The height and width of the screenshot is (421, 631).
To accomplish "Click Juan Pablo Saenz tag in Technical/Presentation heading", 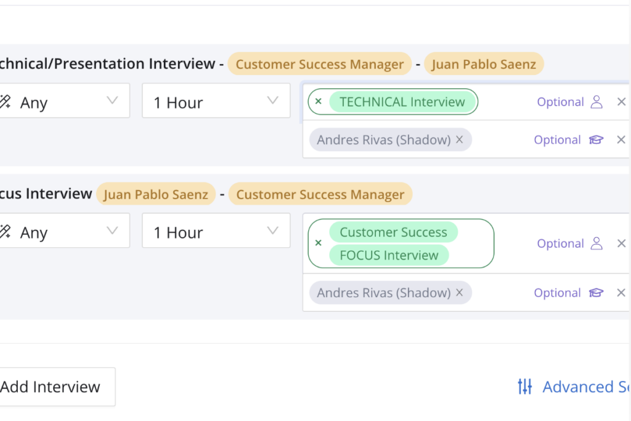I will click(x=484, y=64).
